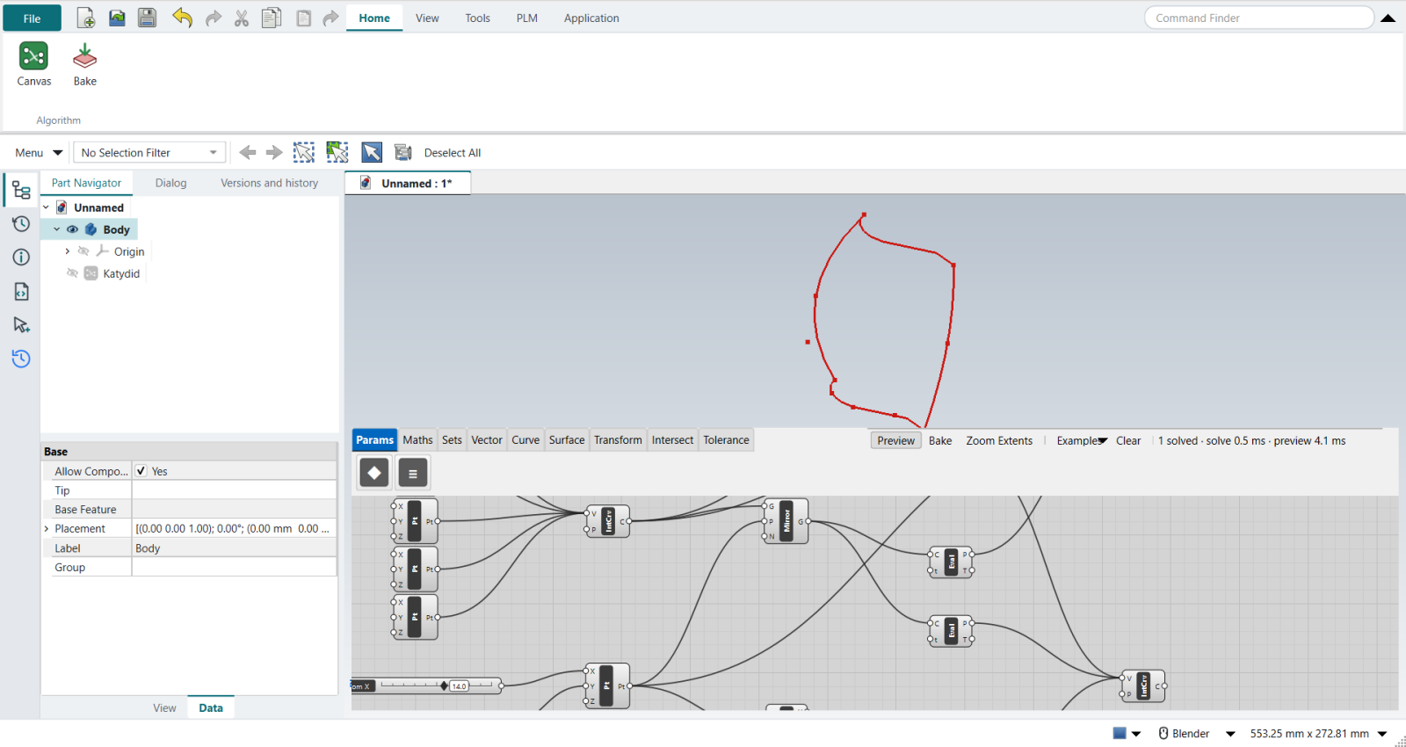Click the selection icon with green square
The height and width of the screenshot is (747, 1406).
pos(337,152)
